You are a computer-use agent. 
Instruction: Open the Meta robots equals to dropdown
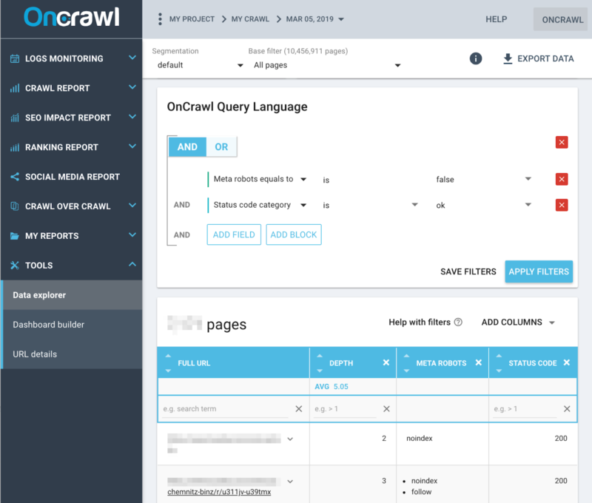click(259, 179)
